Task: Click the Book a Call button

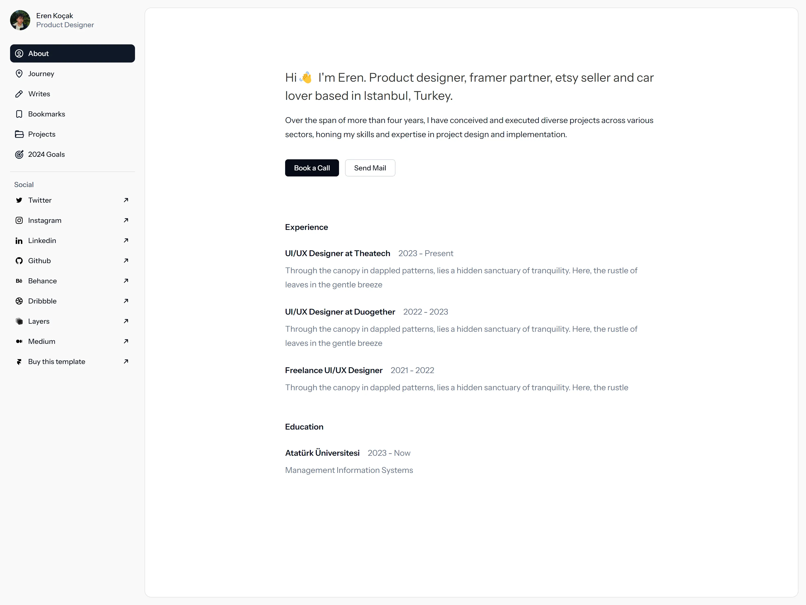Action: [x=312, y=168]
